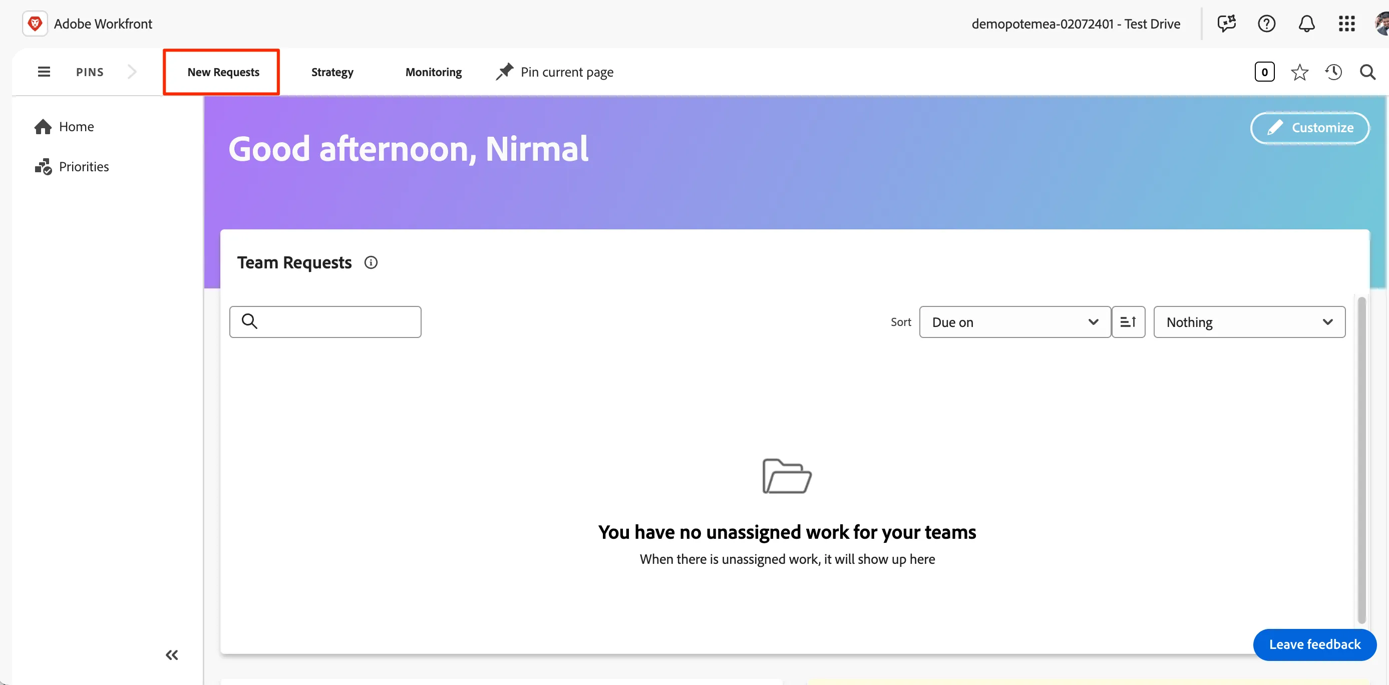
Task: Click the demopotemea-02072401 - Test Drive label
Action: pyautogui.click(x=1076, y=24)
